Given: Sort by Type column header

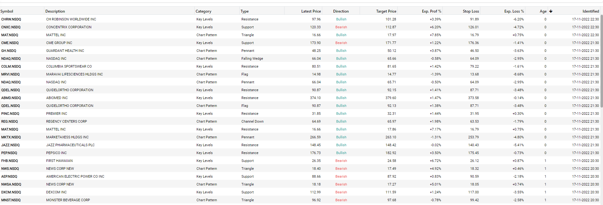Looking at the screenshot, I should click(245, 11).
